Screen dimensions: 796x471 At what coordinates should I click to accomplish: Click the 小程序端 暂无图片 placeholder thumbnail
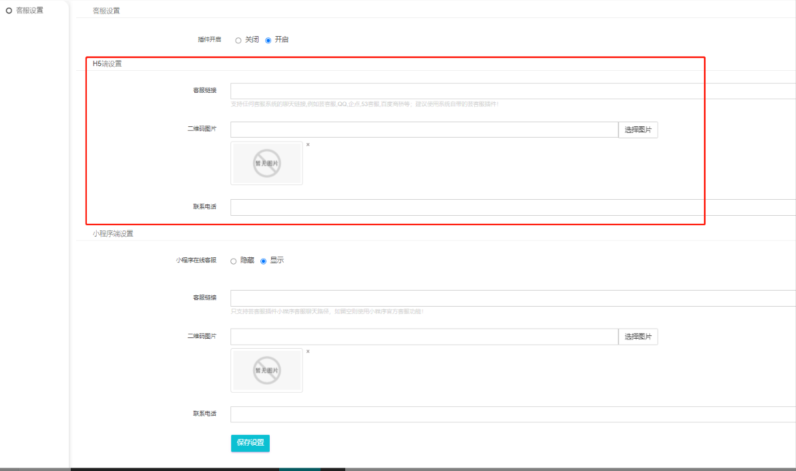point(266,370)
